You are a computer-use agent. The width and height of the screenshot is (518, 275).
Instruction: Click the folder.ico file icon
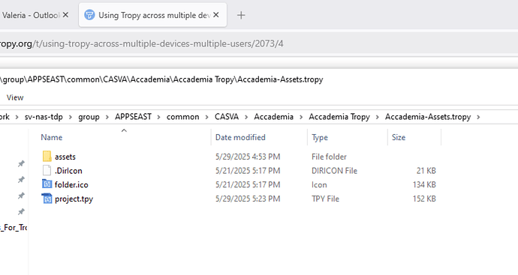(47, 184)
